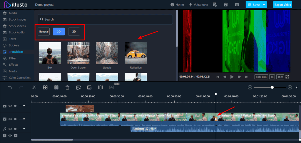
Task: Switch to 3D transitions tab
Action: pyautogui.click(x=59, y=32)
